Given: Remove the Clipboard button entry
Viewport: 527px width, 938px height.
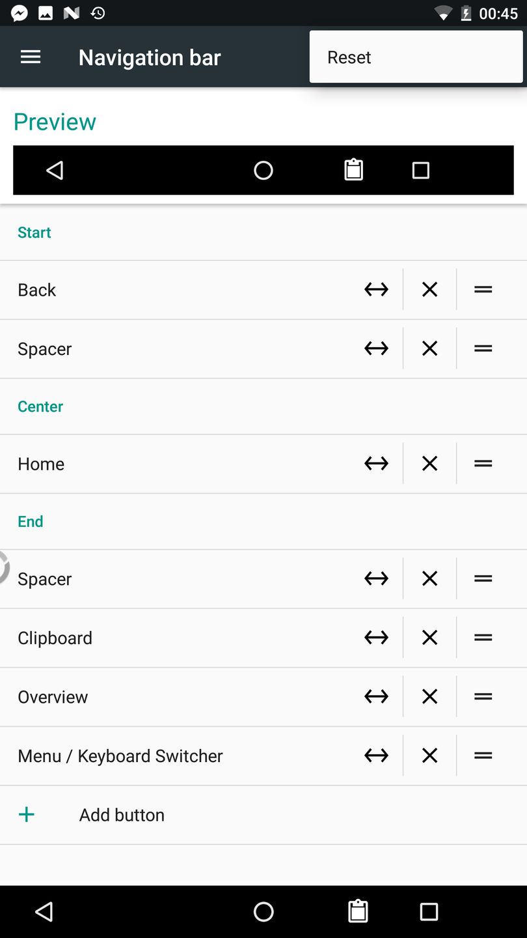Looking at the screenshot, I should tap(429, 638).
